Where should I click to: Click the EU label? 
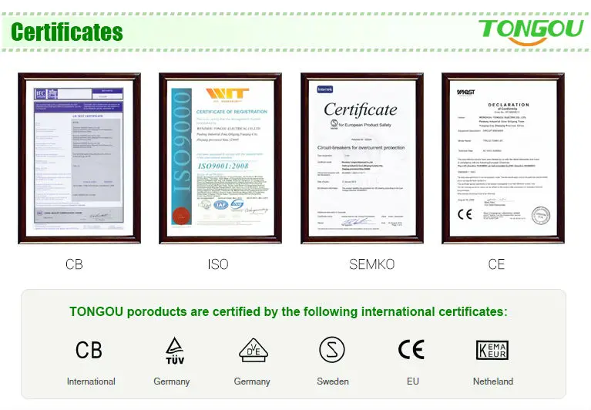pos(413,381)
